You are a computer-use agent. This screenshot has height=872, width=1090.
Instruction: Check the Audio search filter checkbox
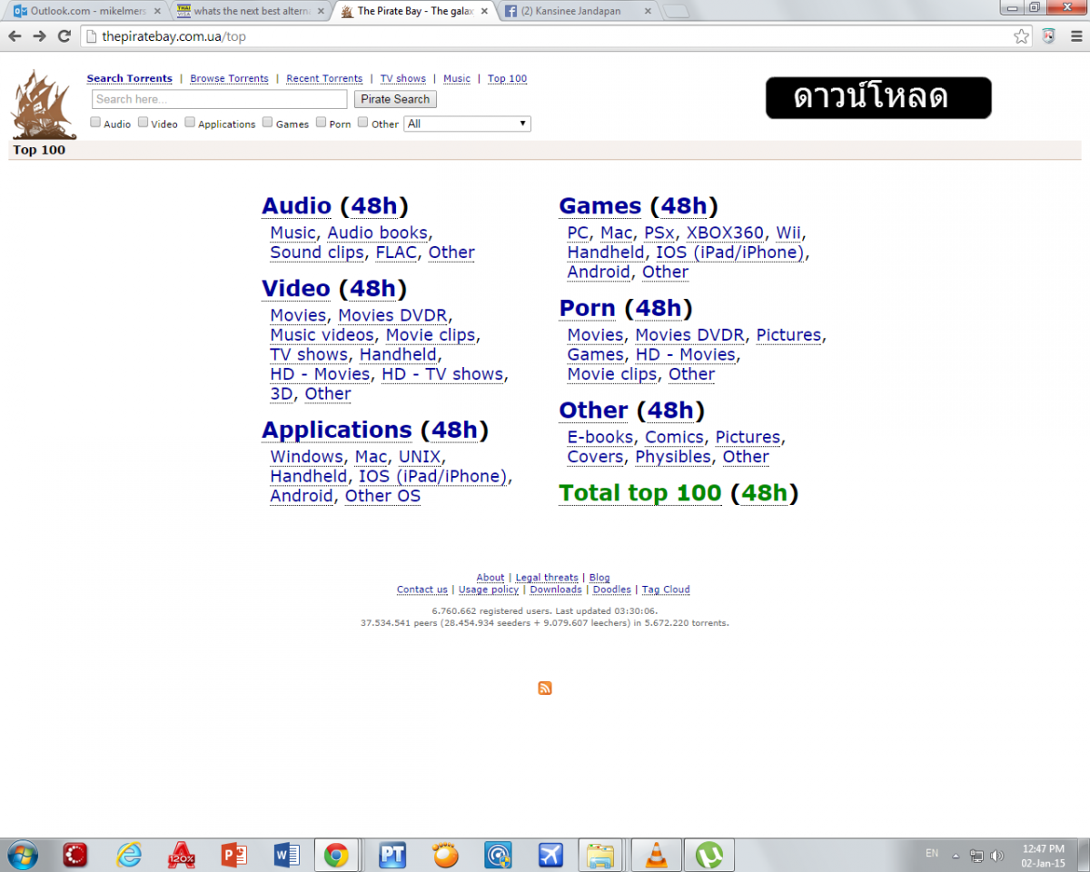tap(95, 123)
